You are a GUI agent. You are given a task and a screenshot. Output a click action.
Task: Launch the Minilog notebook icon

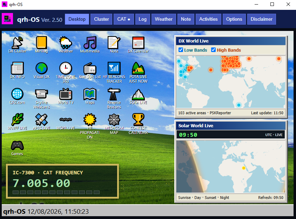[41, 45]
